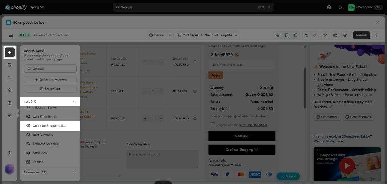Collapse the Add to page panel arrow

tap(18, 113)
